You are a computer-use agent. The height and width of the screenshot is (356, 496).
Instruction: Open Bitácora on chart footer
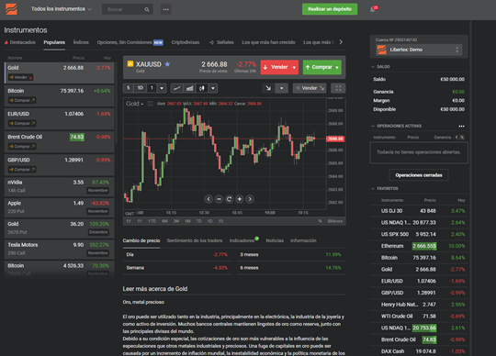point(335,221)
